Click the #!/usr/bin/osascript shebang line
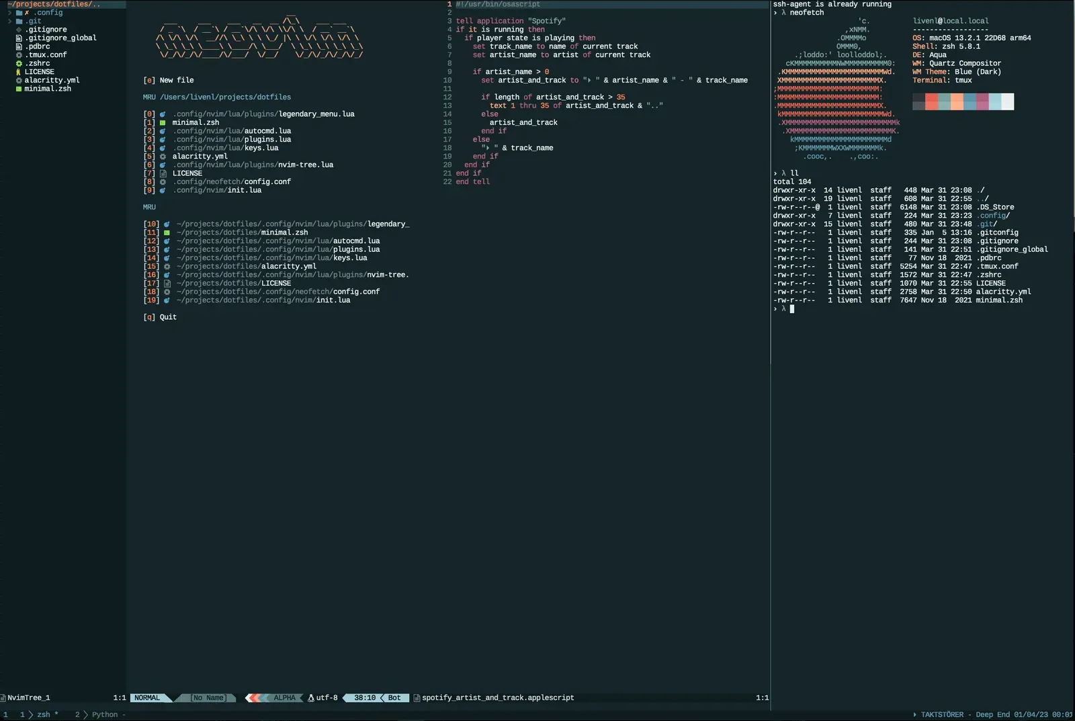 click(498, 4)
